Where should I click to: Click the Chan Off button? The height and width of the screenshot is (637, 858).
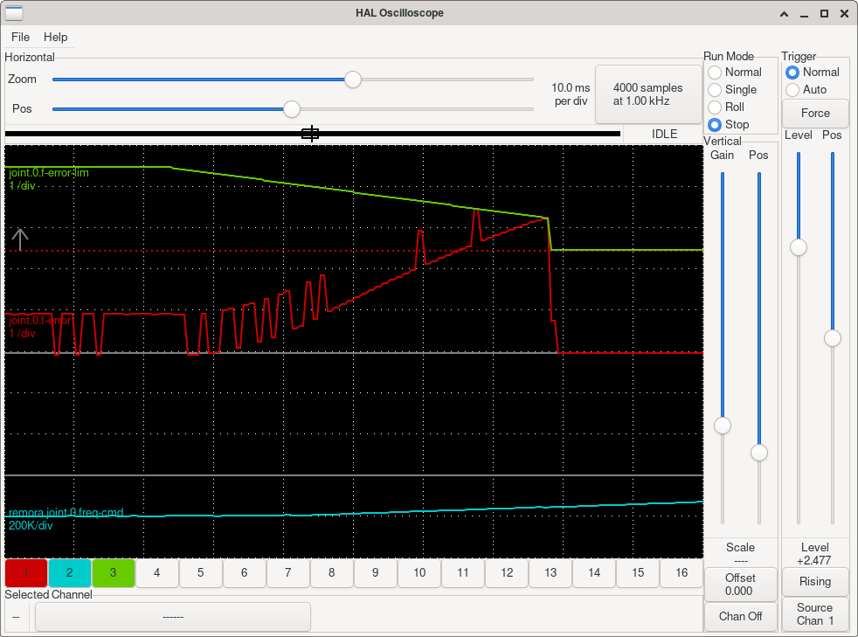[x=740, y=617]
